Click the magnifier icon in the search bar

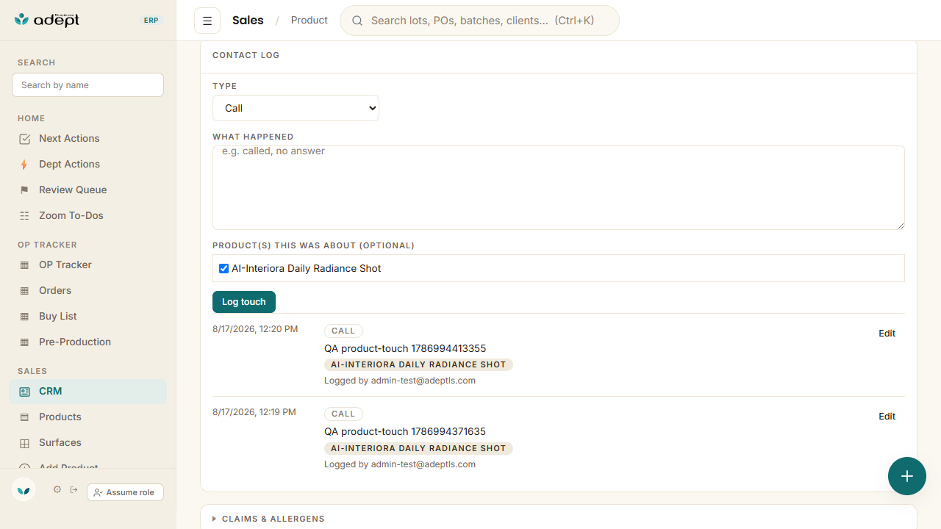(x=357, y=21)
